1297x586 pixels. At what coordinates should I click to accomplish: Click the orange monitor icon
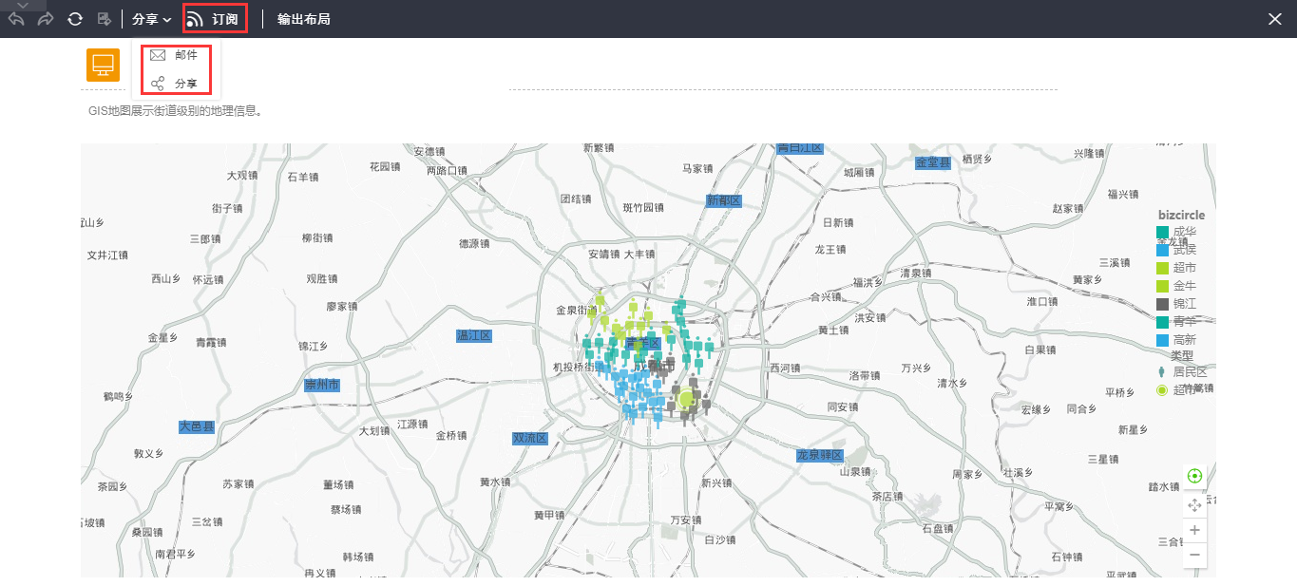[x=103, y=65]
